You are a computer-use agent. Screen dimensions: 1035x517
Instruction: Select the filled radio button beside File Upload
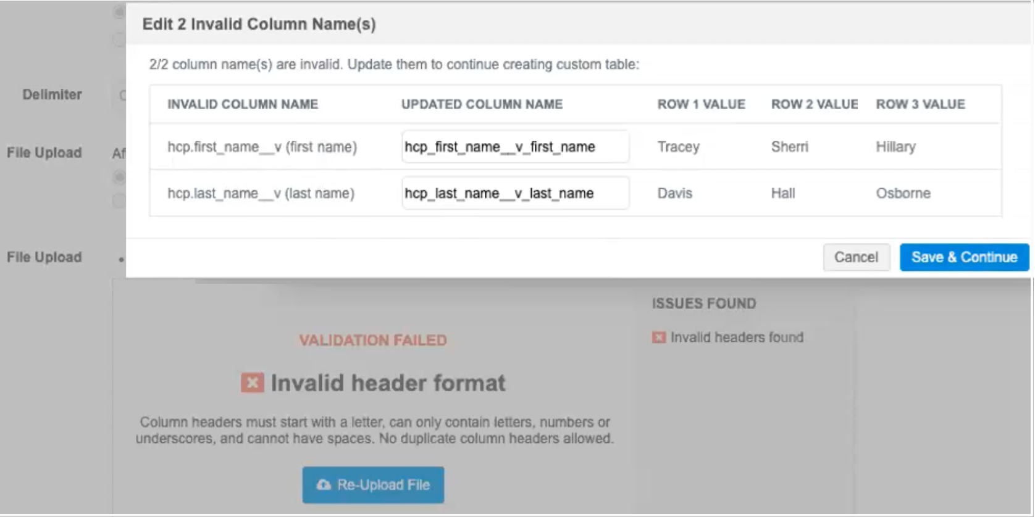(119, 178)
